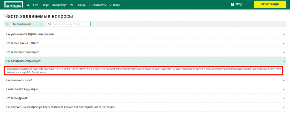Click the ВХОД login link
This screenshot has width=290, height=113.
point(239,5)
